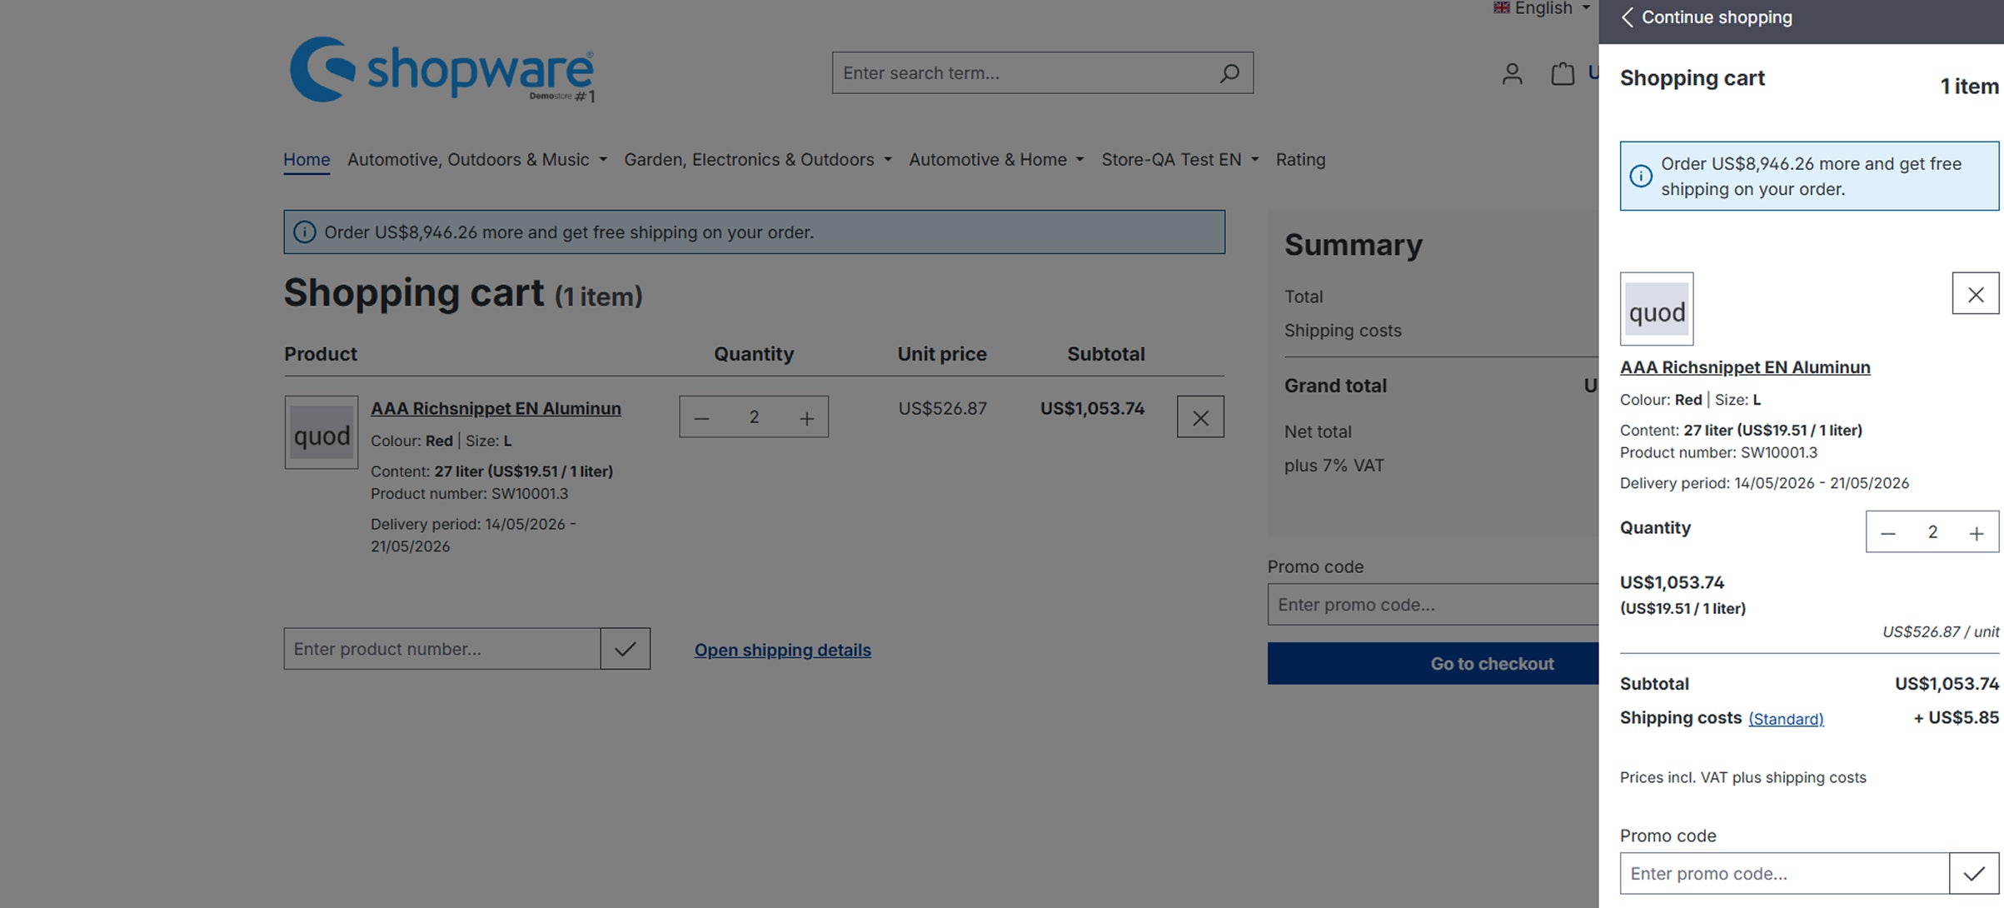Click Go to checkout button
Image resolution: width=2004 pixels, height=908 pixels.
[1433, 664]
